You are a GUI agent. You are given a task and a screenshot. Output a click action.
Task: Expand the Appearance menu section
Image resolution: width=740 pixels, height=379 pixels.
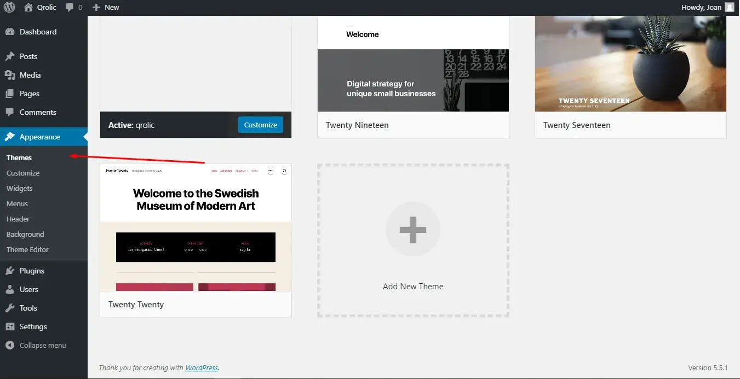[39, 137]
